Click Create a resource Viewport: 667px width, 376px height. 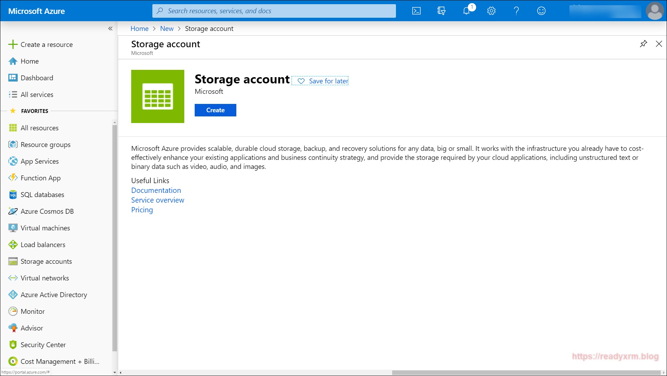47,44
